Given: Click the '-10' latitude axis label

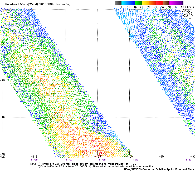Looking at the screenshot, I should click(x=2, y=81).
